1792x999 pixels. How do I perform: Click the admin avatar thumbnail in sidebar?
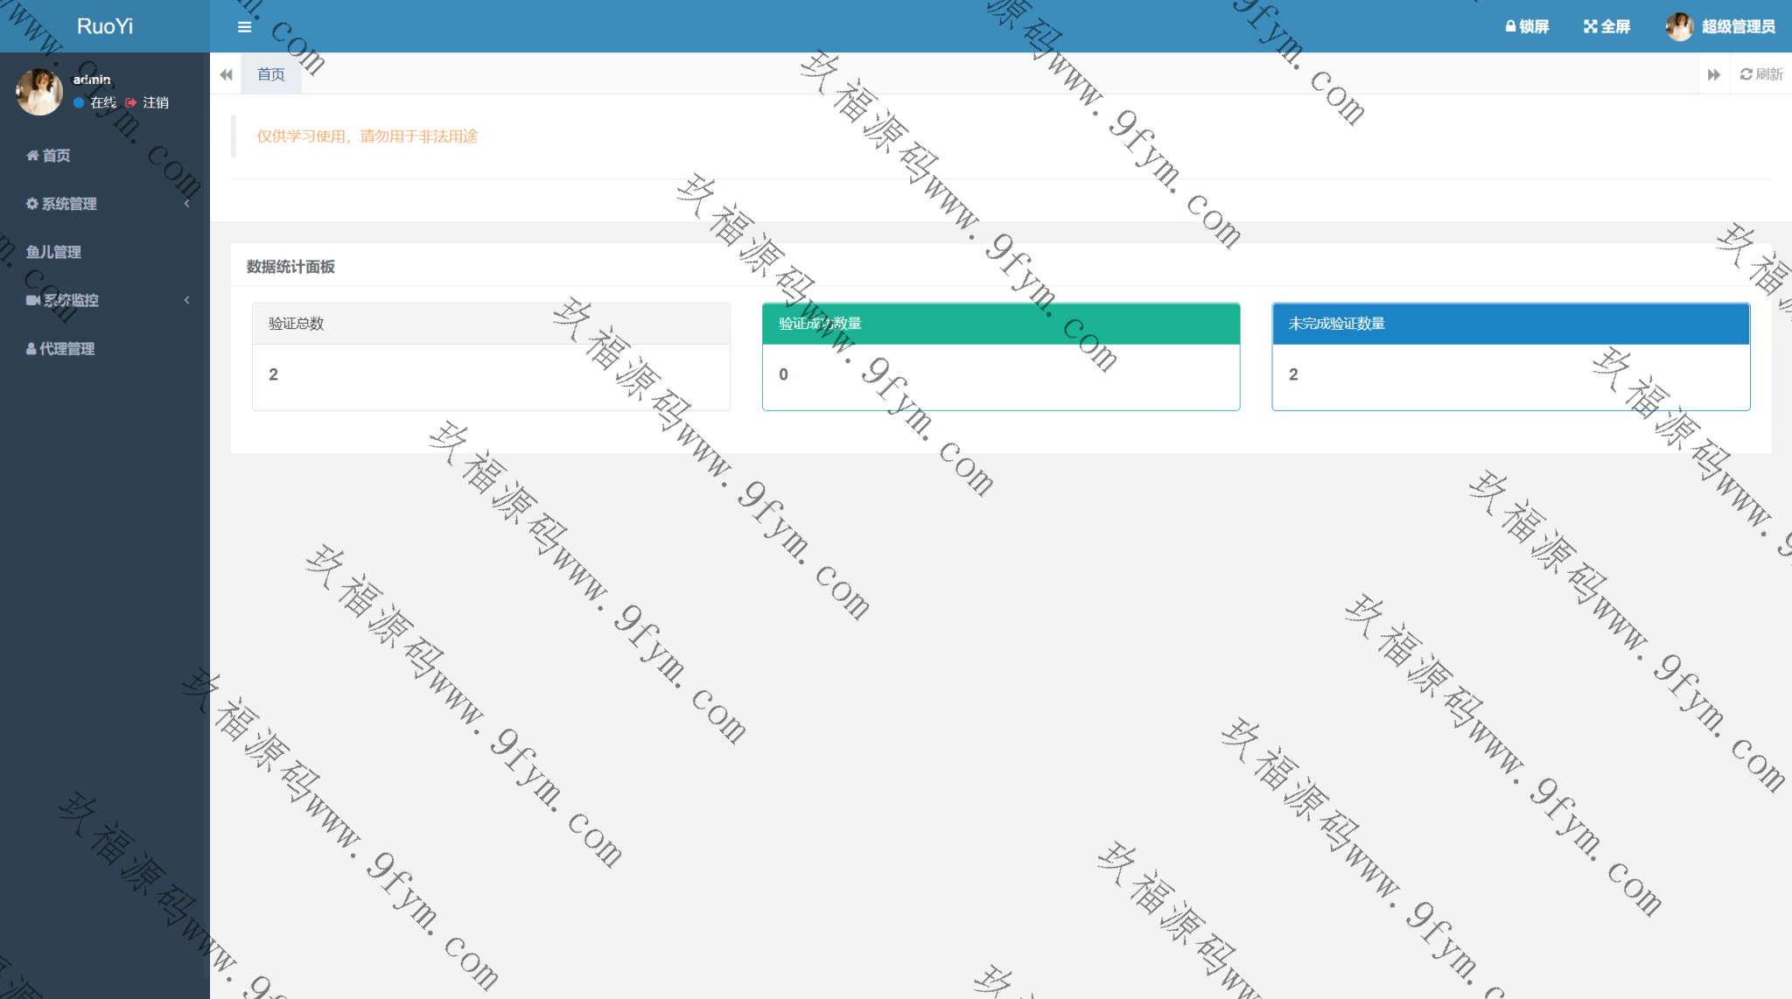[x=38, y=91]
